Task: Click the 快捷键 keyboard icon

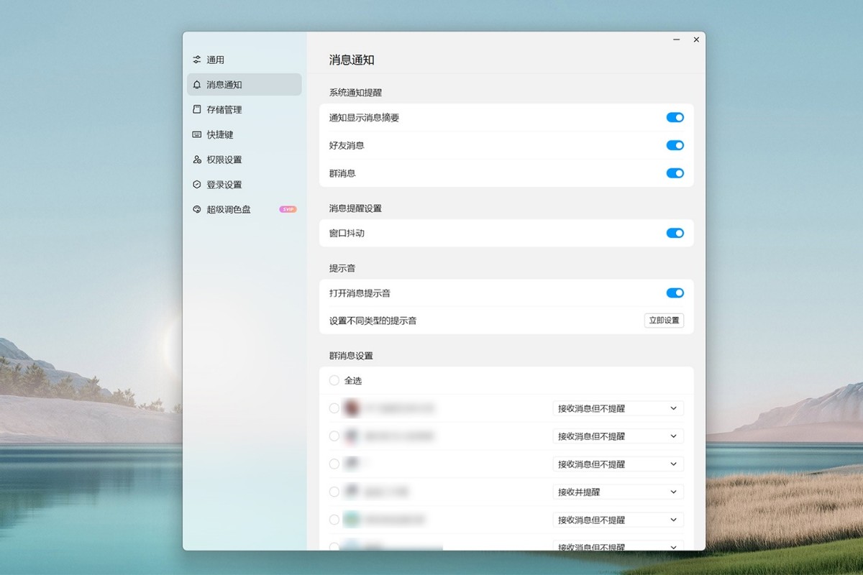Action: 197,134
